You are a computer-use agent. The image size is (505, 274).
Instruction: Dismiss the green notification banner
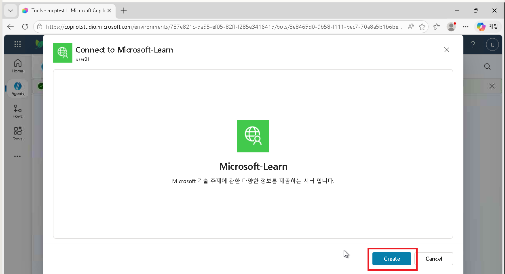coord(492,86)
